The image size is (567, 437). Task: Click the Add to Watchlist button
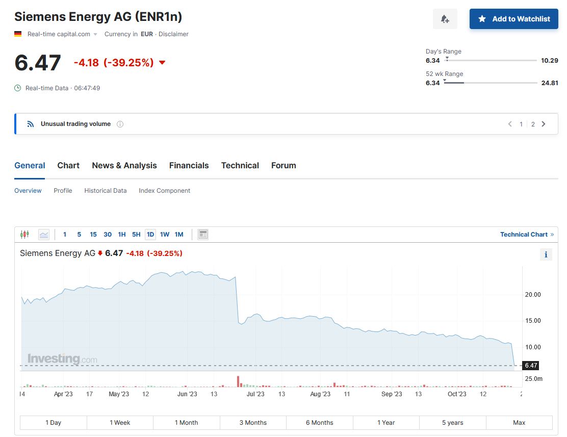[x=513, y=19]
